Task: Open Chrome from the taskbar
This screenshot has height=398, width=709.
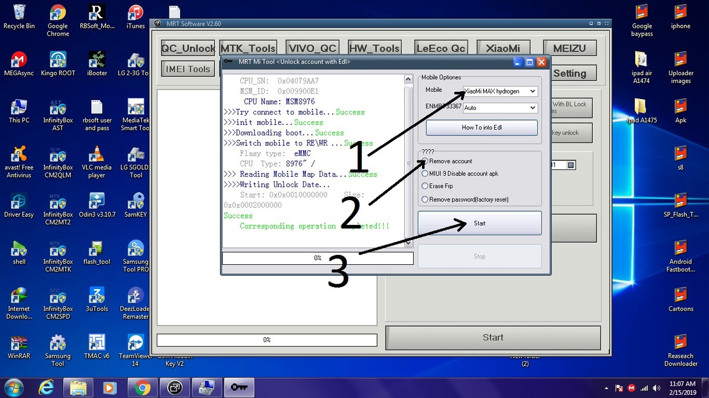Action: 142,387
